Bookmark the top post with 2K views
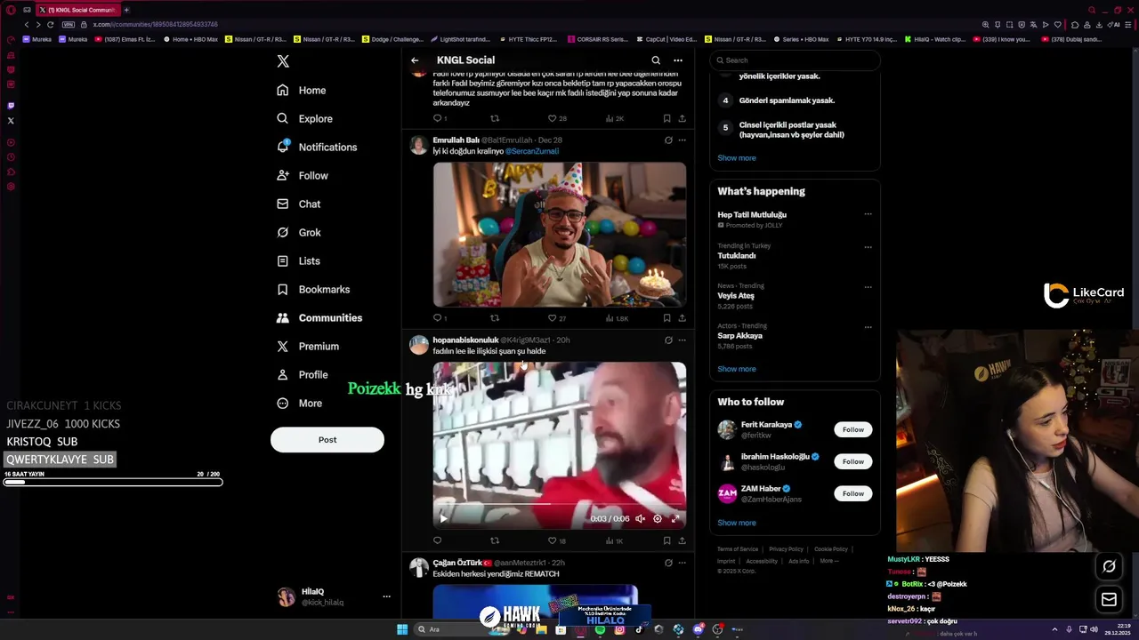 tap(666, 118)
